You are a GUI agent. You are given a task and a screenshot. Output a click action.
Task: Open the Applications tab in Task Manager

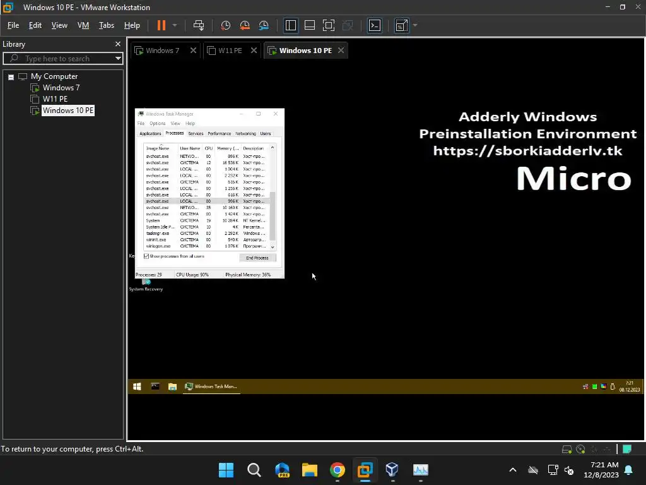(x=150, y=134)
